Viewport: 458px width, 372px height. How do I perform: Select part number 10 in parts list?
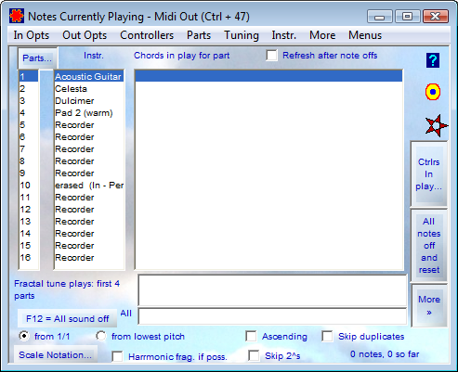[x=29, y=186]
